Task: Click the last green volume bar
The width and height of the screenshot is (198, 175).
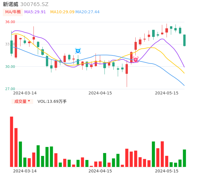Action: coord(184,158)
